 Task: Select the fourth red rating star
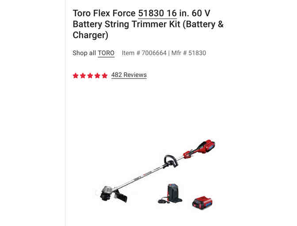click(x=97, y=76)
